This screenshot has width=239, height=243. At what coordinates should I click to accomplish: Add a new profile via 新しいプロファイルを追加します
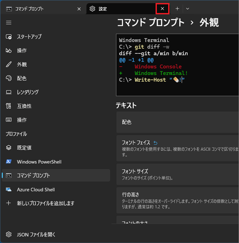tap(56, 203)
